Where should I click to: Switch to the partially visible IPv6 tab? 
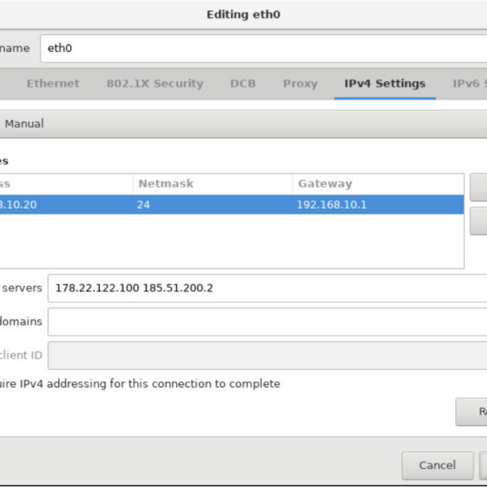tap(469, 84)
